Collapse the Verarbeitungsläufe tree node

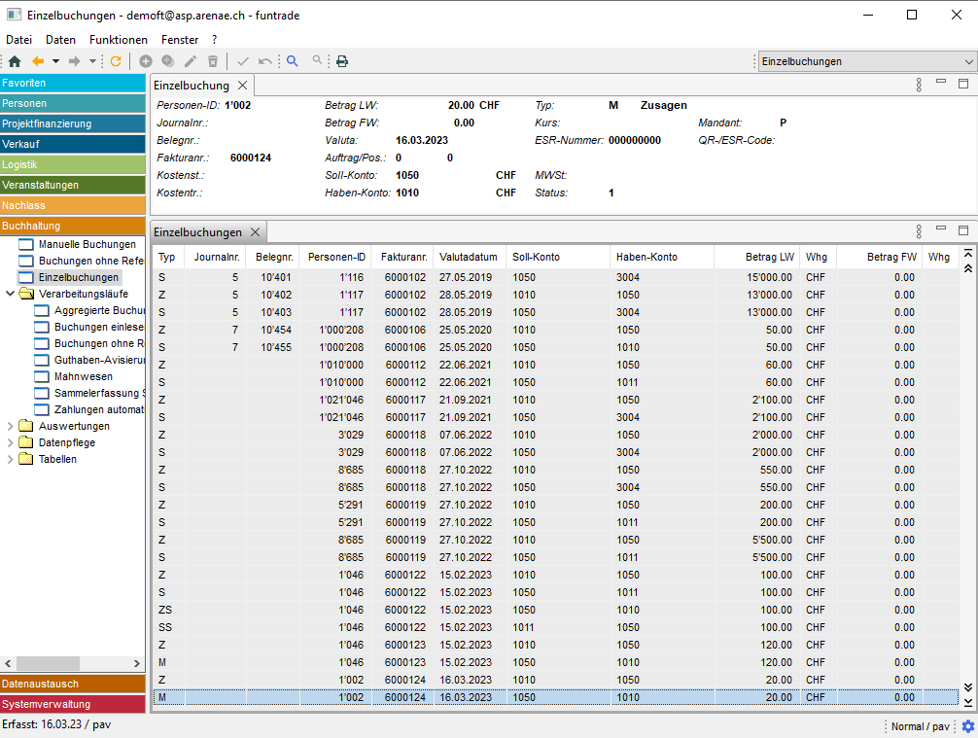pos(11,294)
